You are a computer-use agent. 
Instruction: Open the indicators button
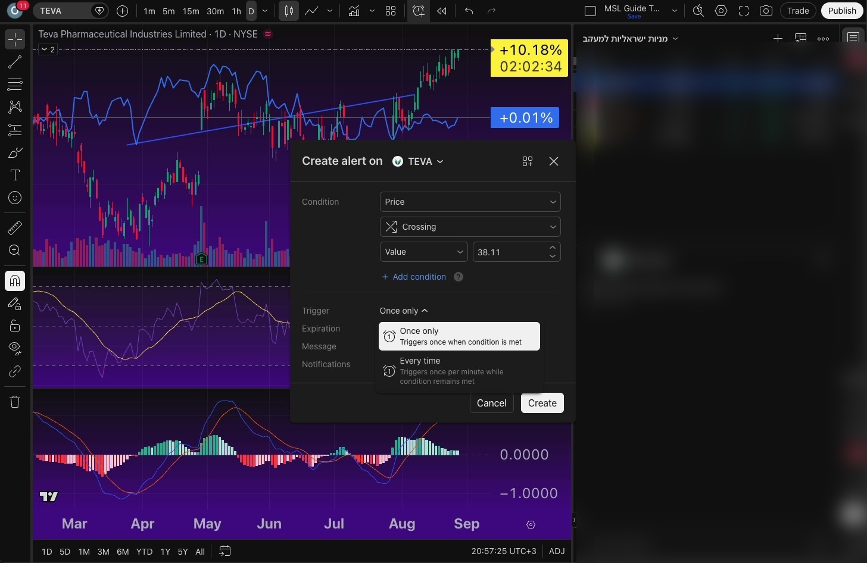354,11
